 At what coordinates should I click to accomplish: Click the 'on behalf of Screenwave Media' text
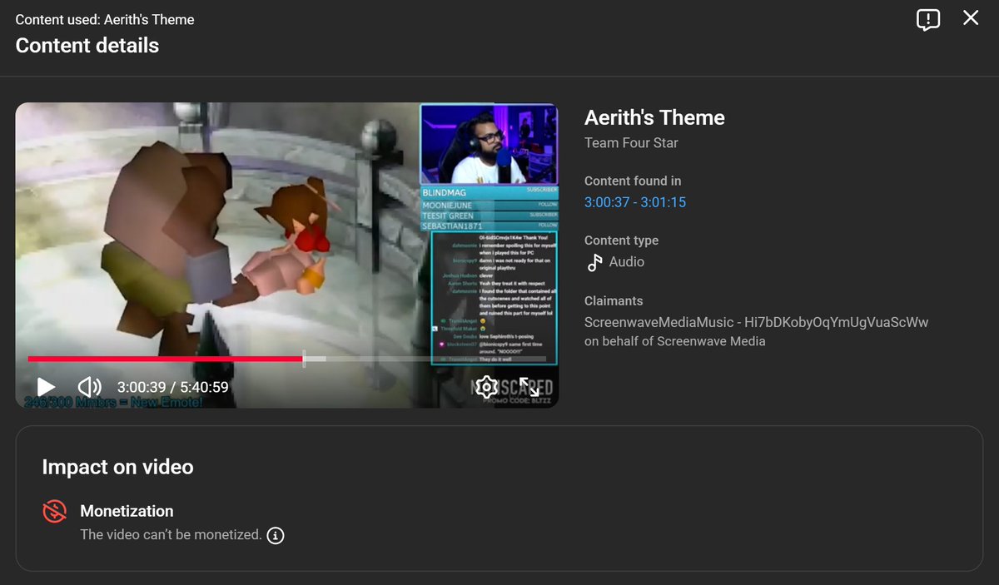pyautogui.click(x=675, y=341)
